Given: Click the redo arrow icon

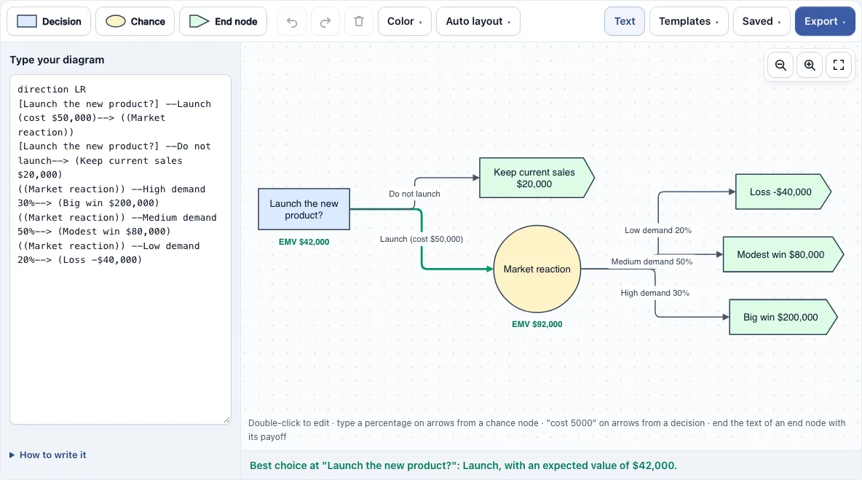Looking at the screenshot, I should tap(325, 21).
